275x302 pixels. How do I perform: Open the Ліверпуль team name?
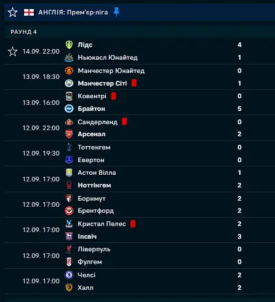click(x=94, y=249)
